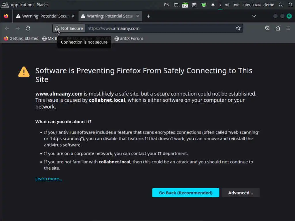Click the display tray icon
Viewport: 295px width, 221px height.
pos(176,5)
